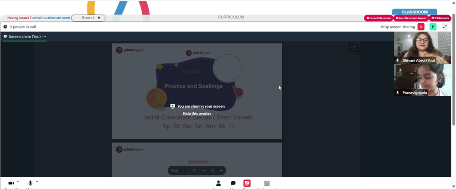
Task: Click the magnifier zoom reset icon
Action: 212,170
